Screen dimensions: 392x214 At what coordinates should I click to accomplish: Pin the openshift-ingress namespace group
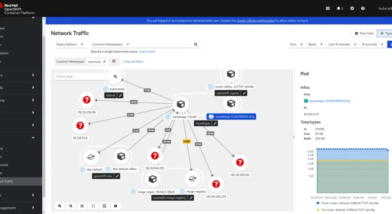point(244,93)
